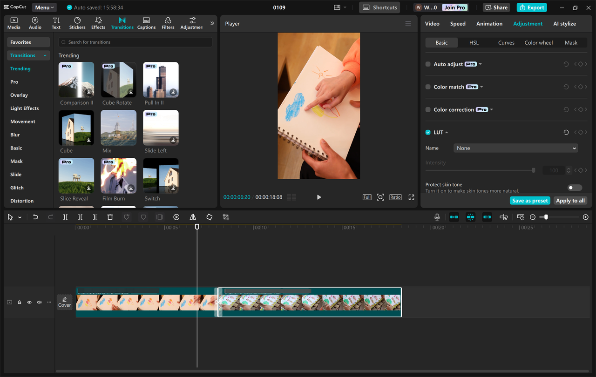
Task: Toggle auto-snapping in the timeline toolbar
Action: click(x=470, y=217)
